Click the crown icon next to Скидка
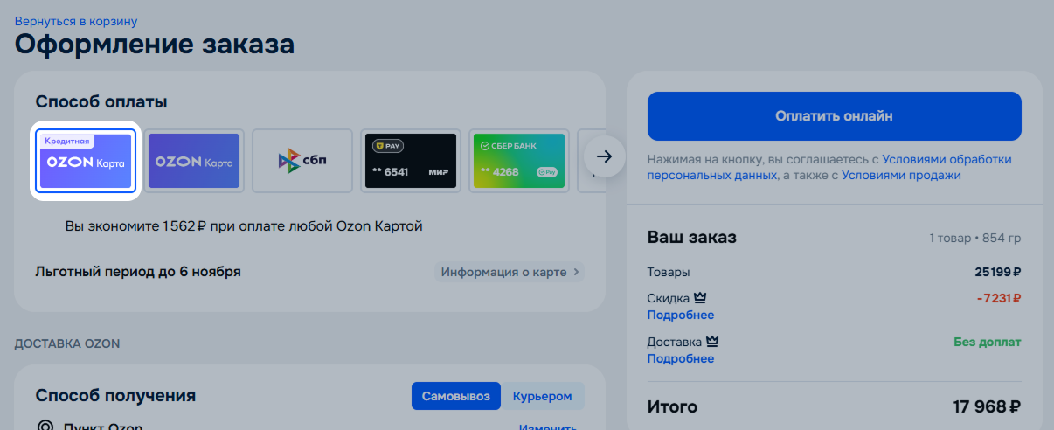 coord(698,298)
